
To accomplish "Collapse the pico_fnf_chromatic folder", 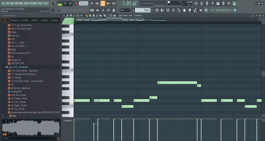I will pos(19,67).
